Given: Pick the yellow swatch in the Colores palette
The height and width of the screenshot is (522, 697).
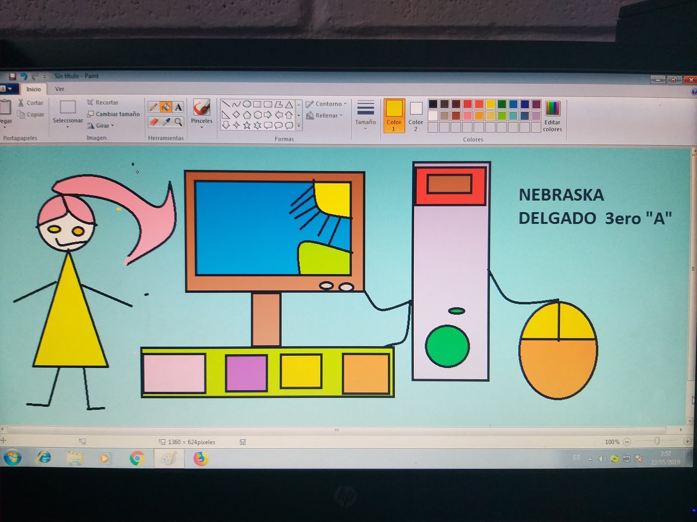Looking at the screenshot, I should point(490,104).
